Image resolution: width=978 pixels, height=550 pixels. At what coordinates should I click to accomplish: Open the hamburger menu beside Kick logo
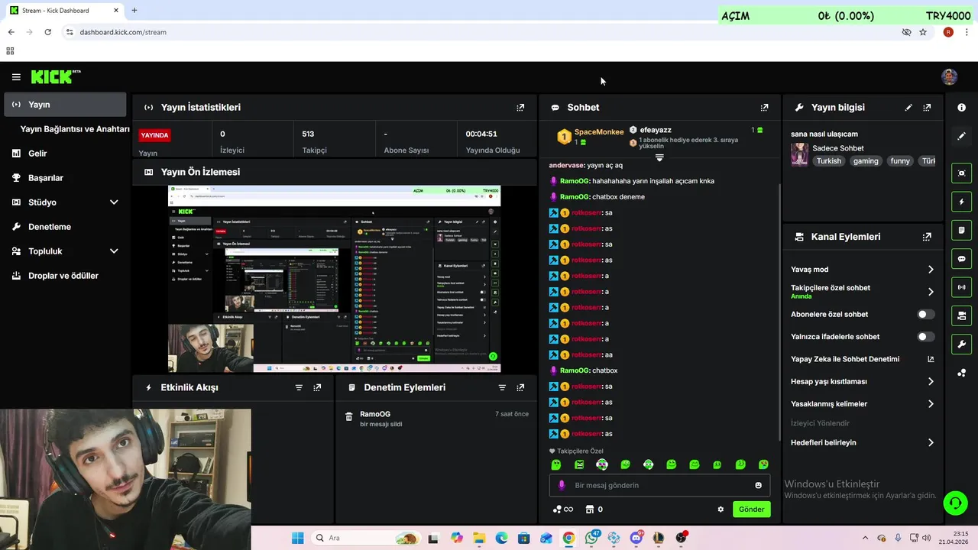pos(16,77)
